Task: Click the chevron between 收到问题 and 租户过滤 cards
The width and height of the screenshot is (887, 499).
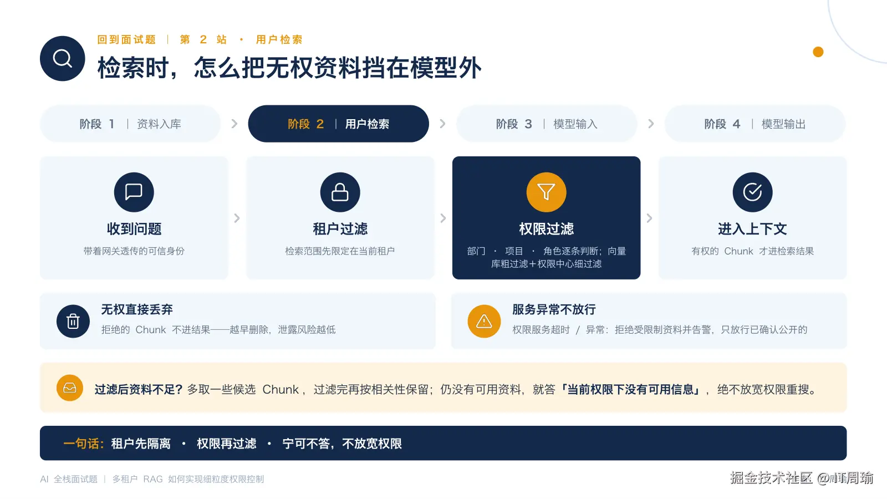Action: coord(237,218)
